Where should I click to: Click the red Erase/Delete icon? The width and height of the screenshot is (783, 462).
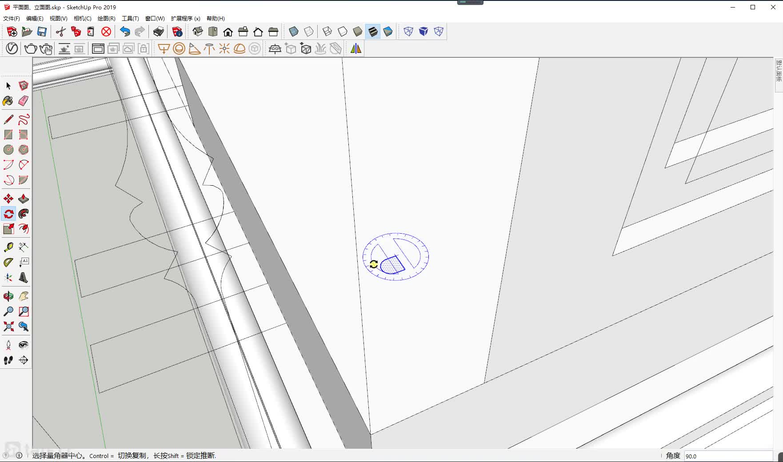106,32
